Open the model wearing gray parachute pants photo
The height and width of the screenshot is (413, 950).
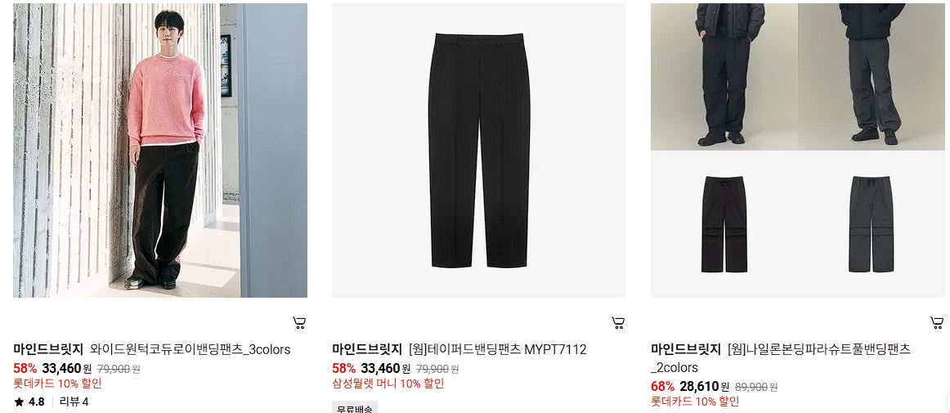click(871, 76)
